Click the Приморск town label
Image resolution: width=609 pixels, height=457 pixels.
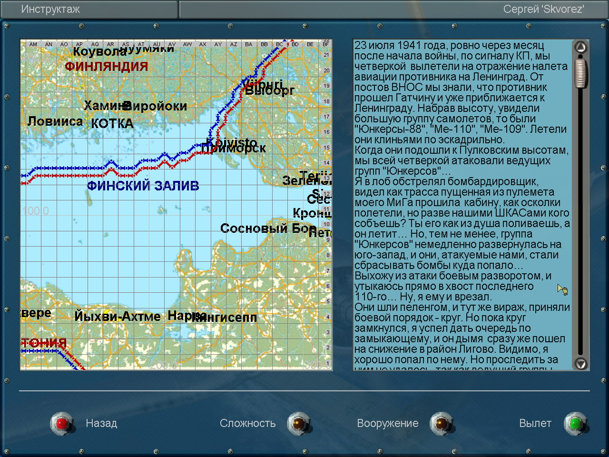pos(233,149)
